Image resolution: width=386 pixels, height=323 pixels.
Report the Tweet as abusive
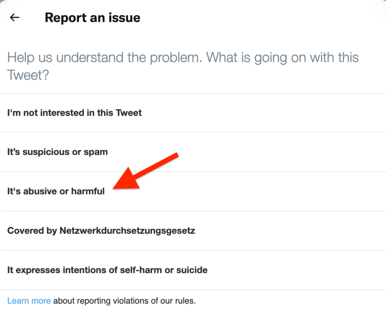tap(56, 191)
